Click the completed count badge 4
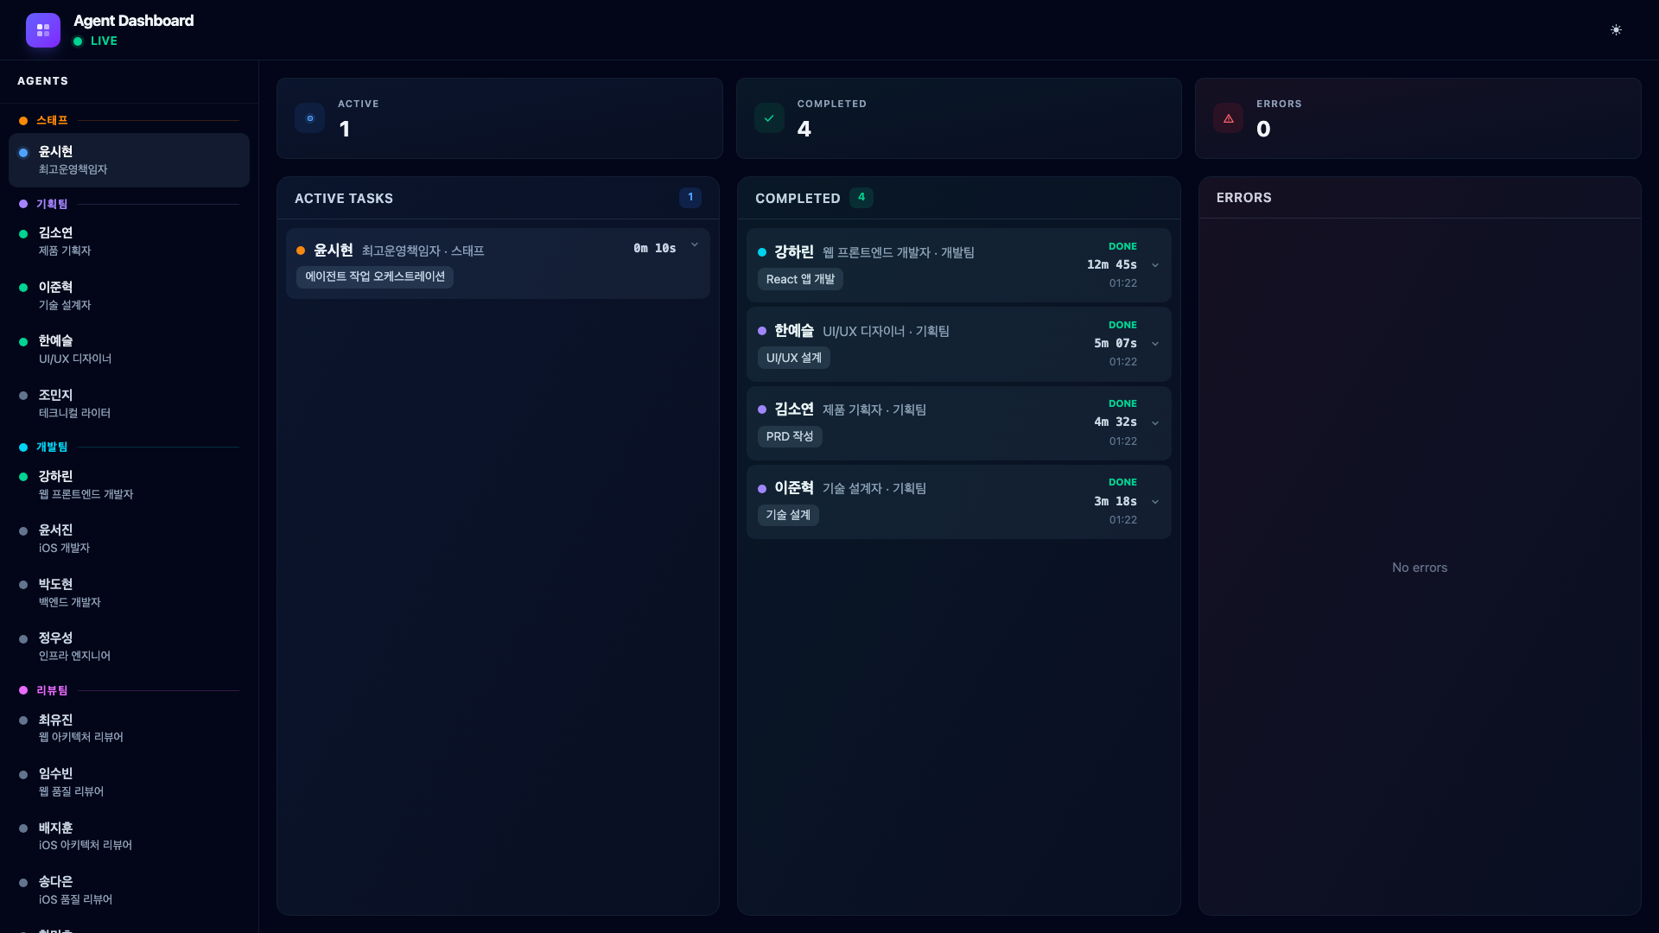Image resolution: width=1659 pixels, height=933 pixels. pos(861,197)
